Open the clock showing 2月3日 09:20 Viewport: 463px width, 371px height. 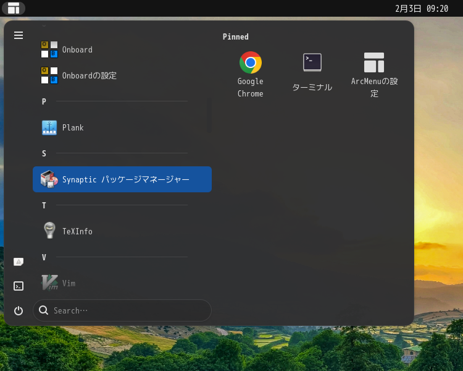[422, 9]
